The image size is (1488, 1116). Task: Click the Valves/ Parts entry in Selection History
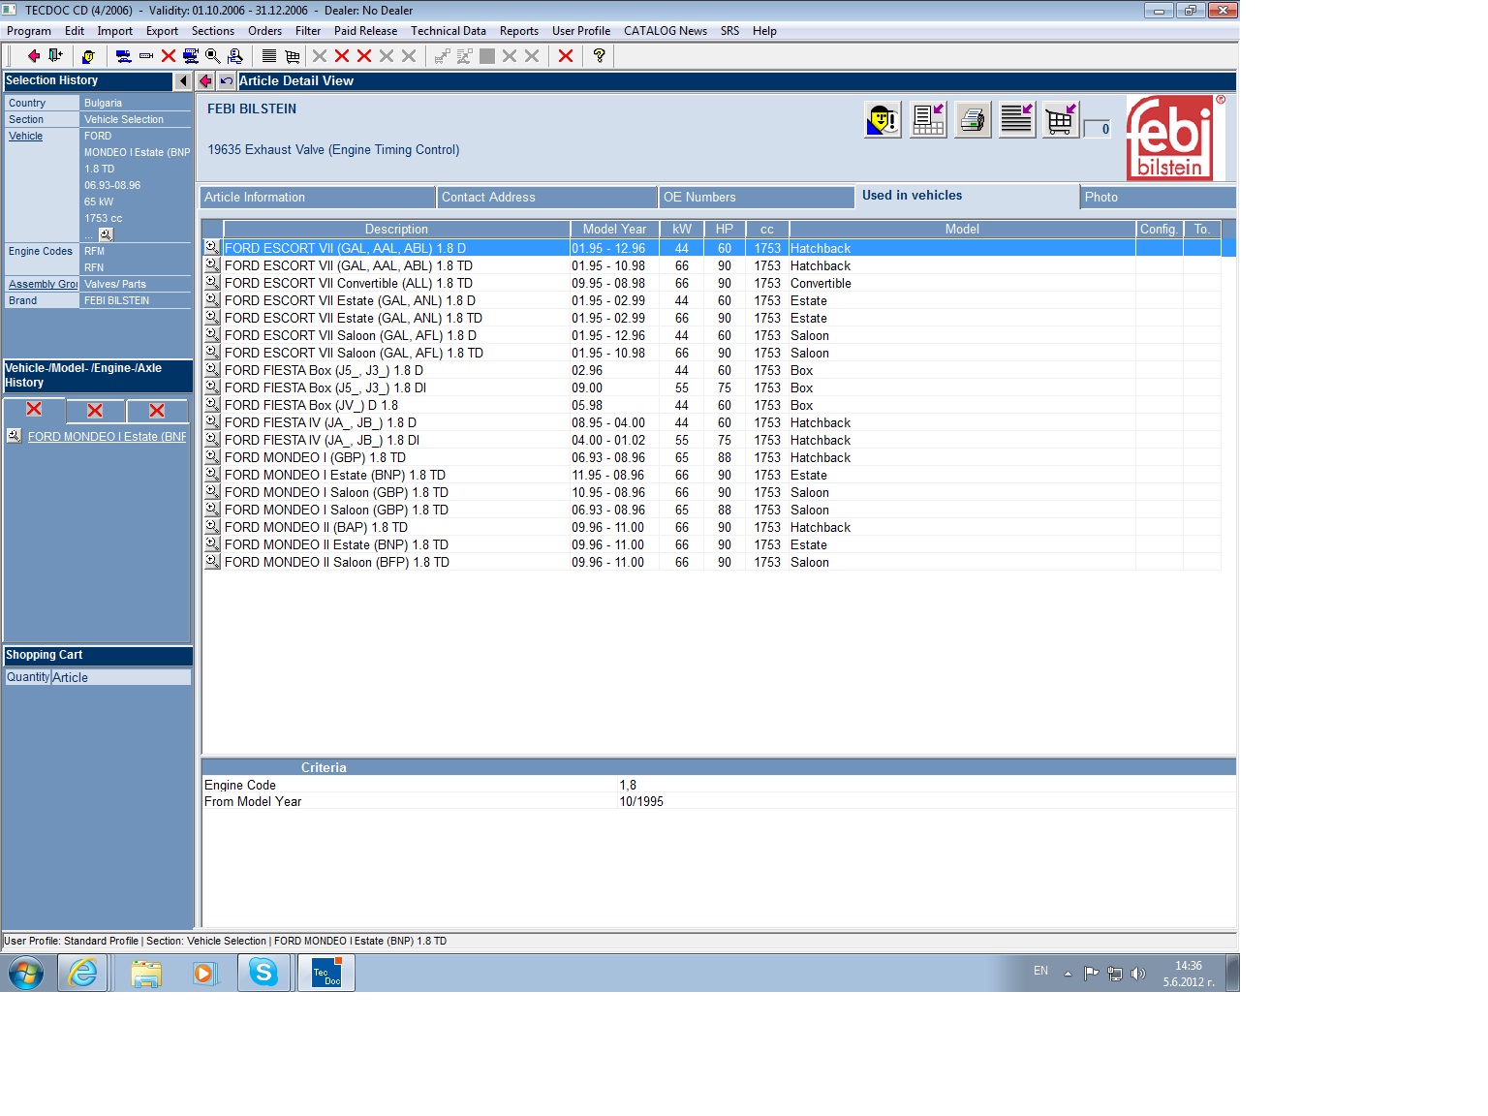(115, 285)
